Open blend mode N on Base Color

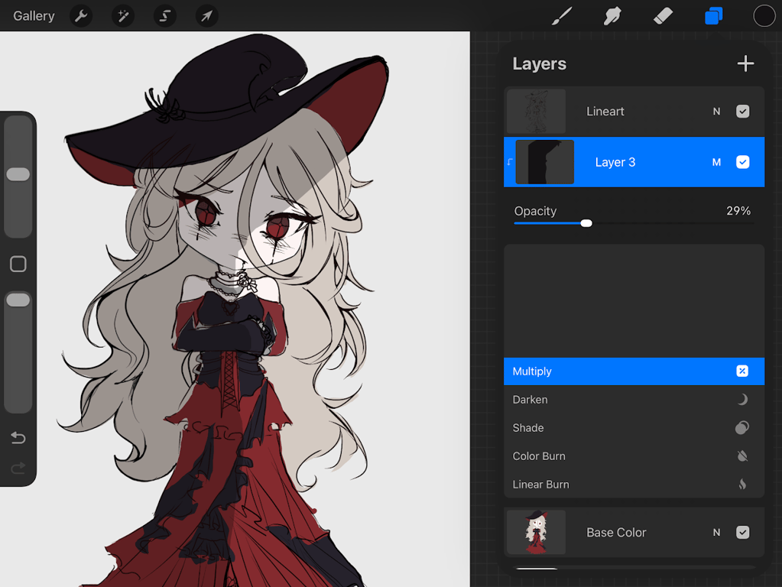[x=717, y=533]
